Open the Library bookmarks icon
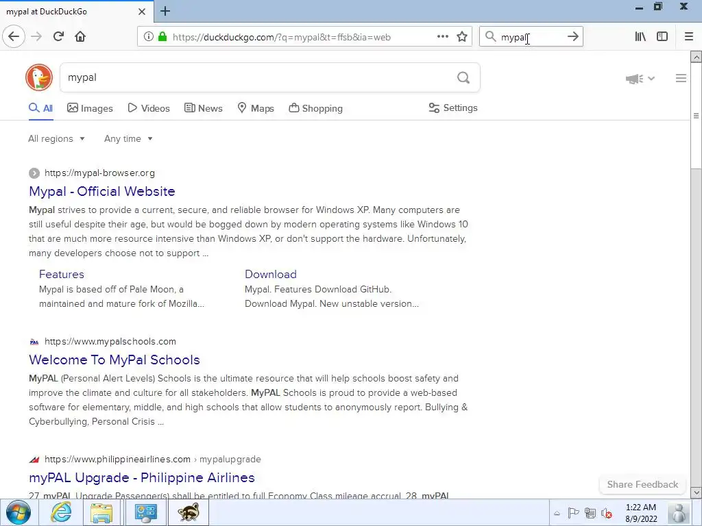 640,37
